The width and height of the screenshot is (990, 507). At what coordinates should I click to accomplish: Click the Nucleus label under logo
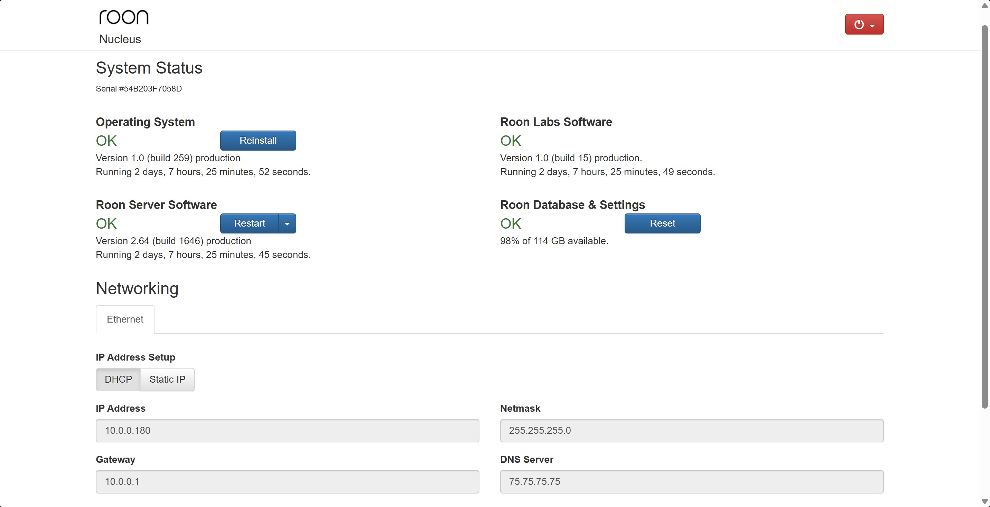coord(120,39)
